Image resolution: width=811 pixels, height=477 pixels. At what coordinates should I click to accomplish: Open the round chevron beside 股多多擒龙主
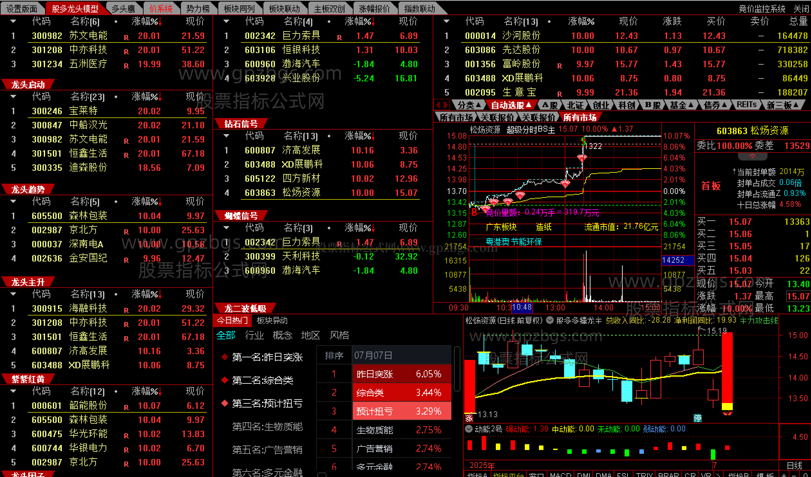[x=550, y=320]
